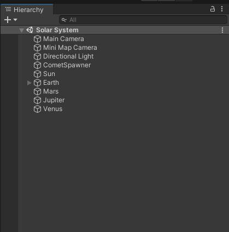Click the cube icon beside Directional Light

37,56
